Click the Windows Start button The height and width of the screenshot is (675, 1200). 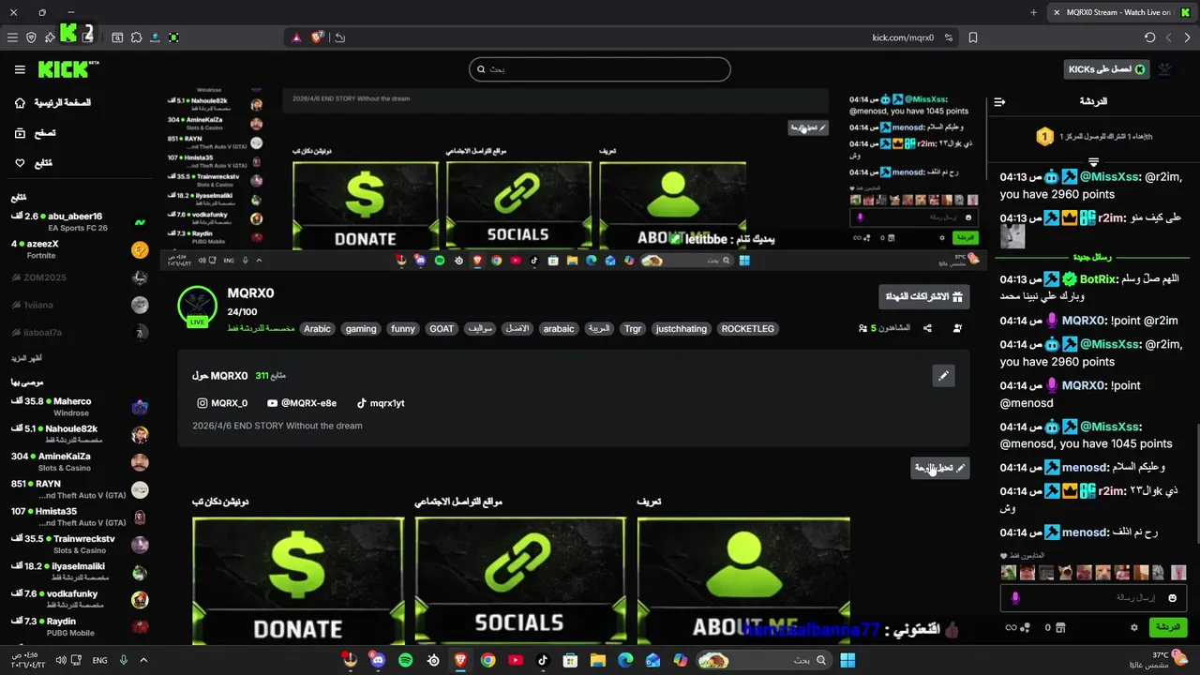(x=847, y=660)
